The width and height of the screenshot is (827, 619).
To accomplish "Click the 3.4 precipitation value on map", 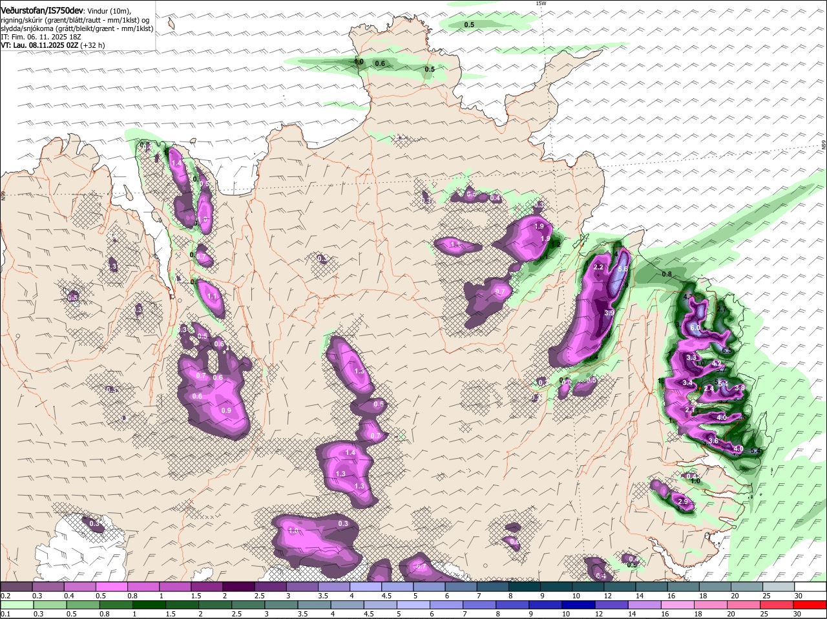I will [687, 383].
